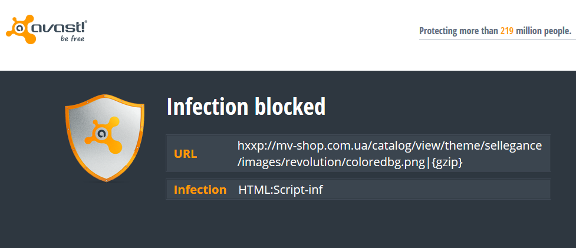Click the 'Infection blocked' heading
Viewport: 576px width, 248px height.
pos(246,107)
